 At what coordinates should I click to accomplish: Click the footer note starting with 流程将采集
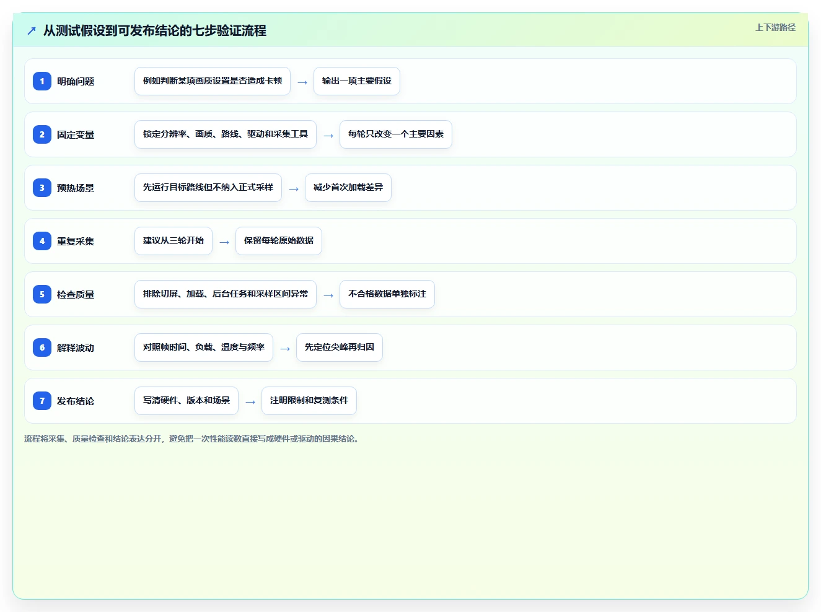tap(193, 439)
